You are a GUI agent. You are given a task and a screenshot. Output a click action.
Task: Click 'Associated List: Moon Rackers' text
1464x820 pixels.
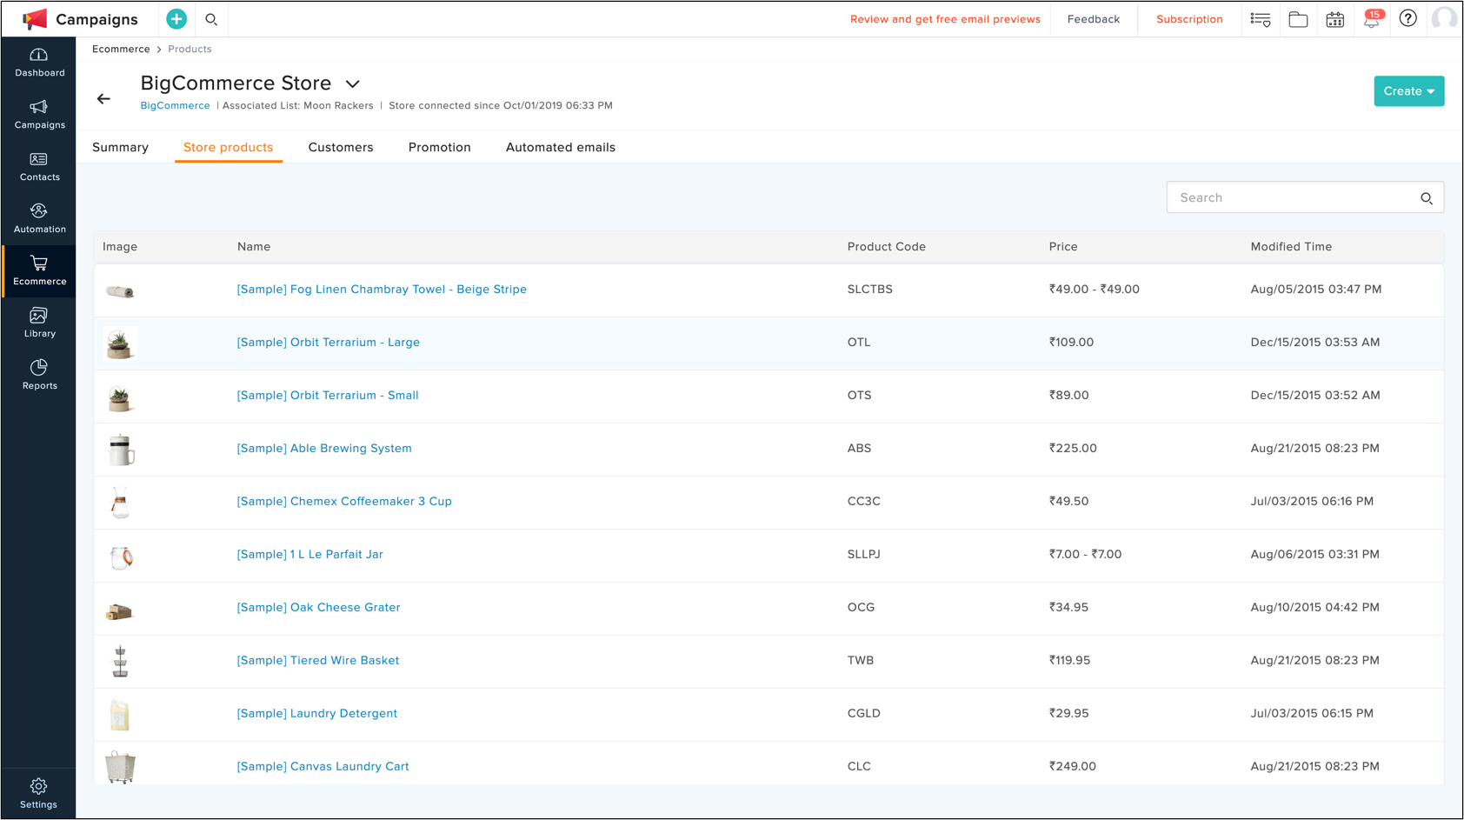298,105
